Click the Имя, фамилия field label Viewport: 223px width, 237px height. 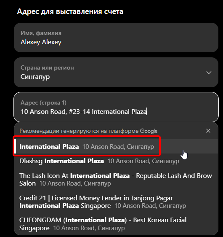coord(41,33)
